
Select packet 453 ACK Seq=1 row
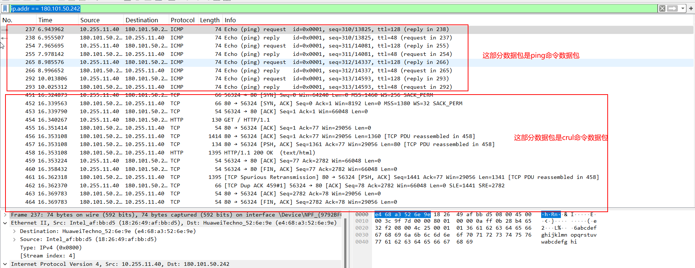point(346,111)
